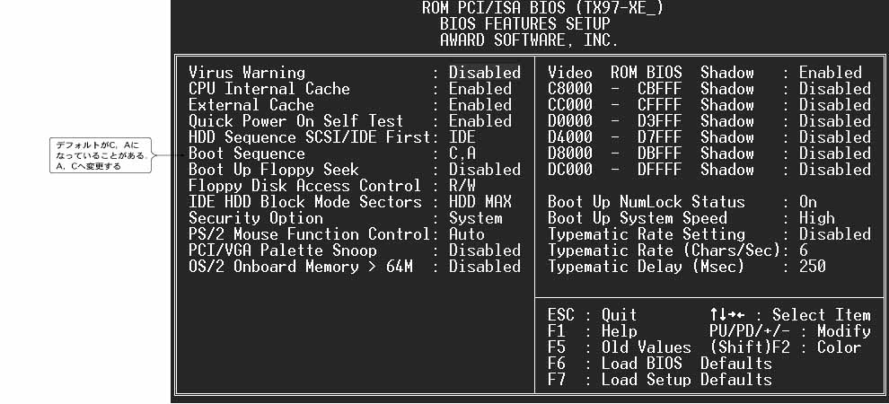Click ESC Quit in the help panel
Viewport: 889px width, 404px height.
592,315
